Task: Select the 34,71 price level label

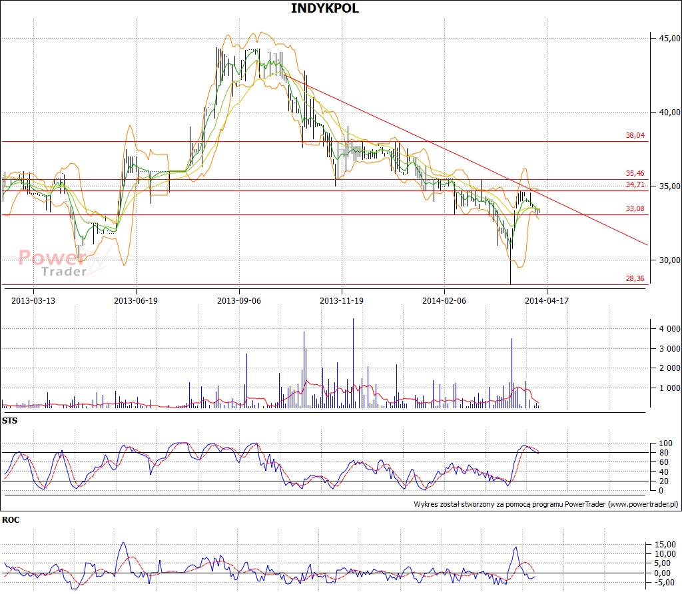Action: pyautogui.click(x=635, y=184)
